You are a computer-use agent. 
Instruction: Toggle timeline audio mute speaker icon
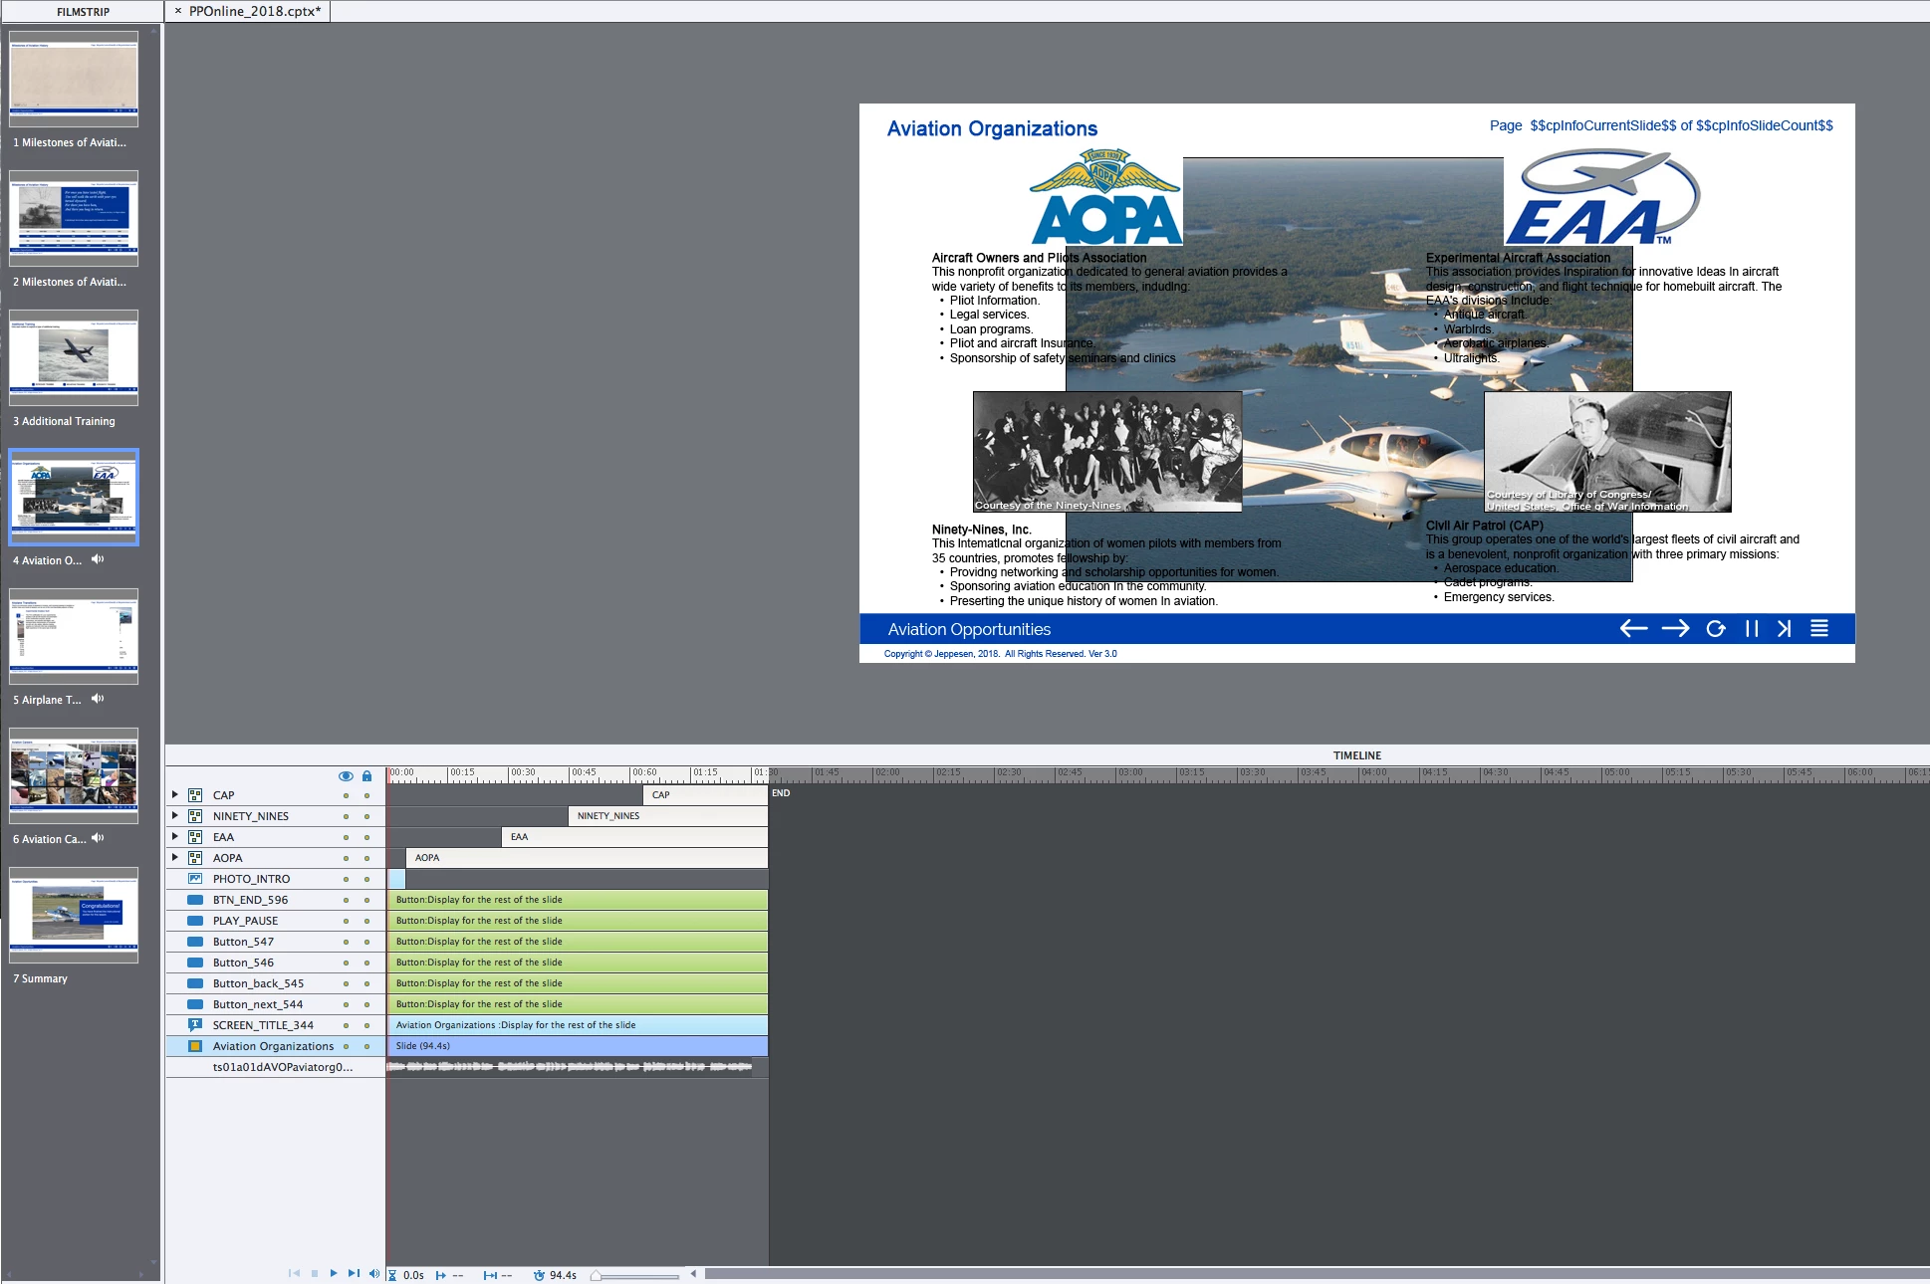pyautogui.click(x=374, y=1273)
